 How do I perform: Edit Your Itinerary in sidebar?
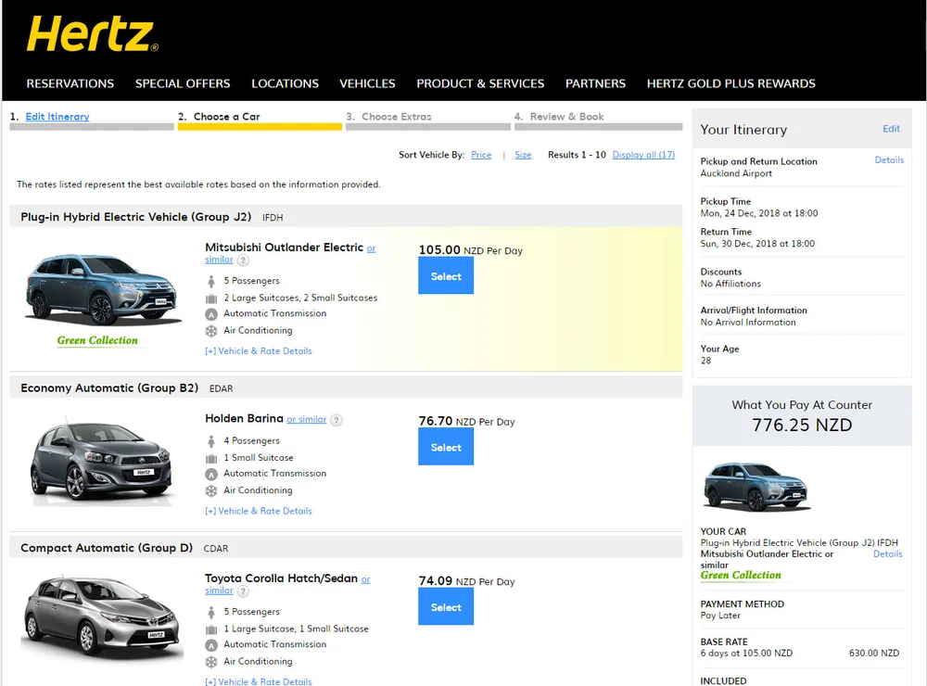click(891, 129)
